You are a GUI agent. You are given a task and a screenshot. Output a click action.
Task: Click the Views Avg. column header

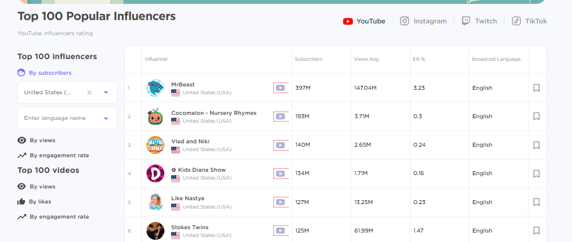pyautogui.click(x=367, y=59)
